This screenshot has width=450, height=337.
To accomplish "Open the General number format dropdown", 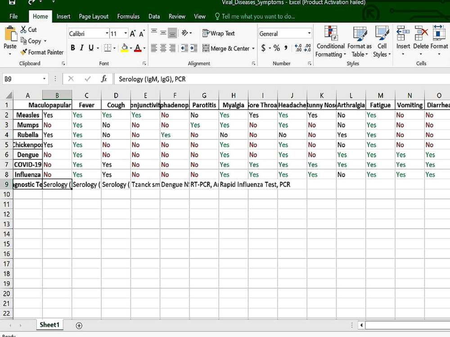I will coord(309,33).
